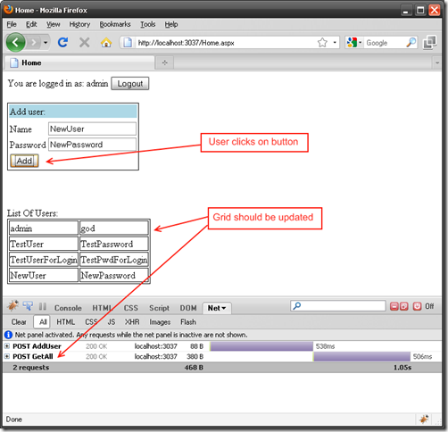Viewport: 448px width, 432px height.
Task: Turn Firebug off with the Off button
Action: (424, 306)
